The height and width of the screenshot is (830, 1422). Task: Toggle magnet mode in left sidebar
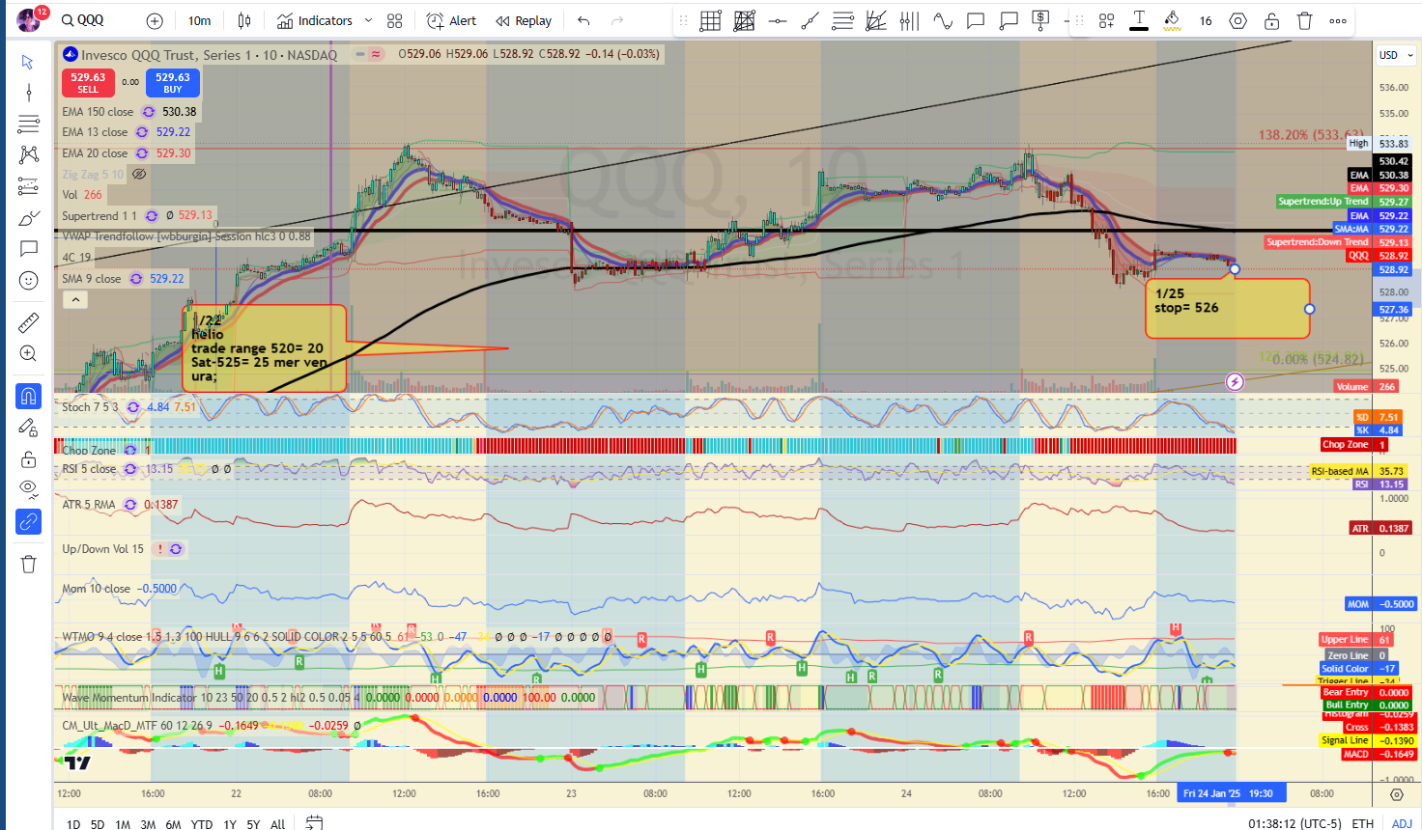pos(28,396)
